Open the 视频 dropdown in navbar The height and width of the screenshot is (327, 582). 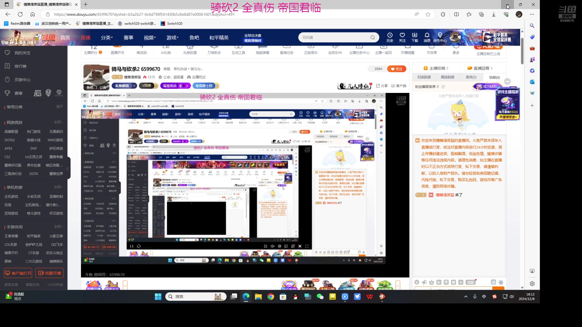coord(150,38)
